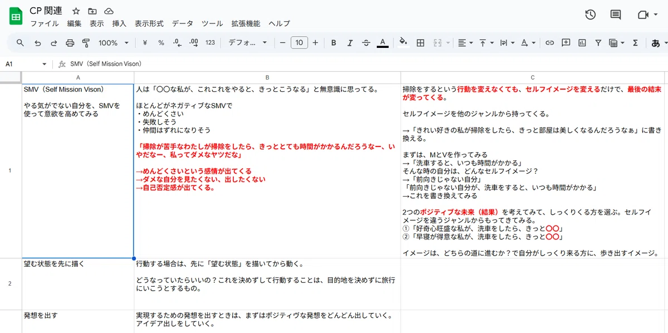
Task: Undo the last action
Action: 37,43
